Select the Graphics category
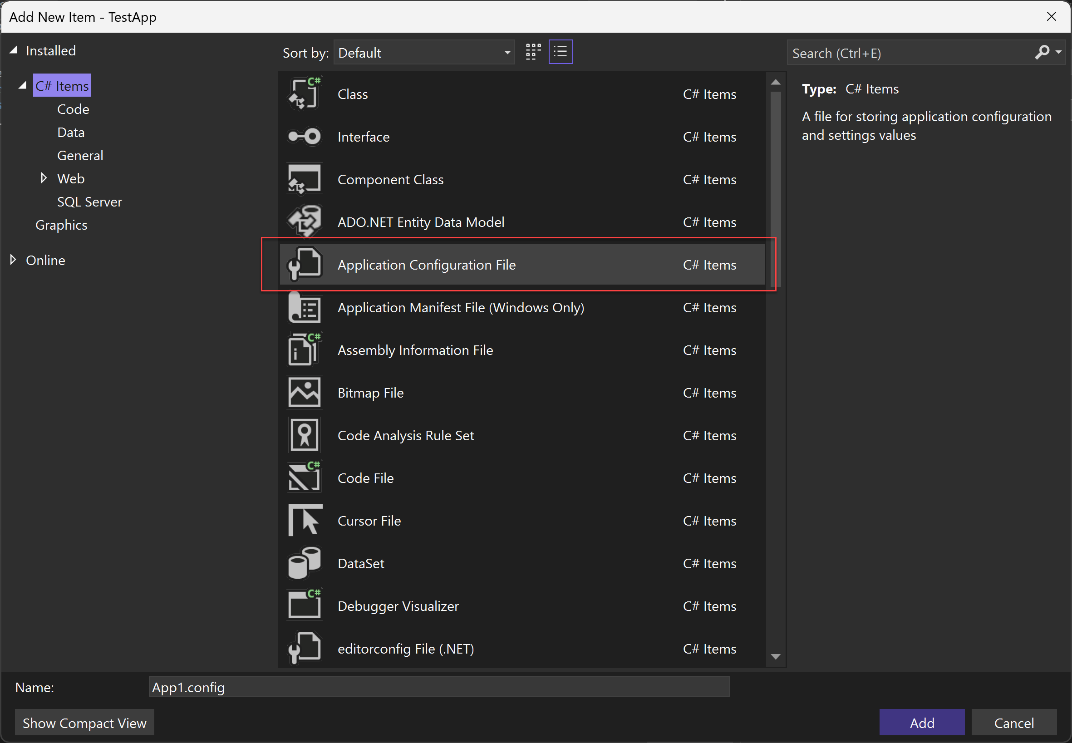The height and width of the screenshot is (743, 1072). (61, 224)
